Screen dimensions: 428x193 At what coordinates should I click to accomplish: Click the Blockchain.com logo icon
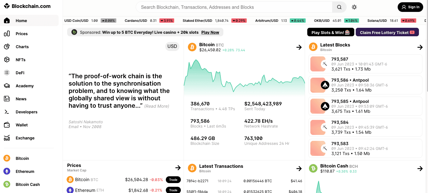[7, 6]
